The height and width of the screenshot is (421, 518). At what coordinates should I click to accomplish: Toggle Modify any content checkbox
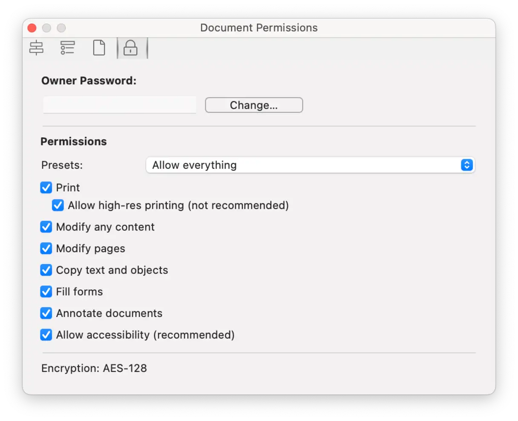(46, 227)
